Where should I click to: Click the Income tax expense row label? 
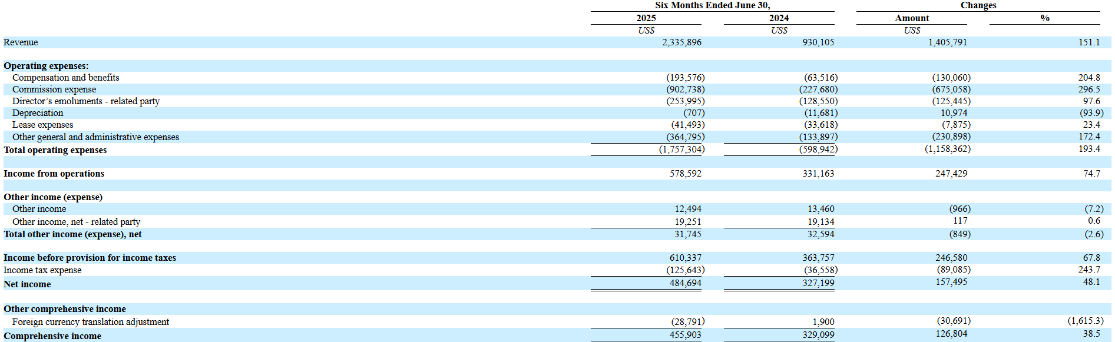[x=42, y=270]
